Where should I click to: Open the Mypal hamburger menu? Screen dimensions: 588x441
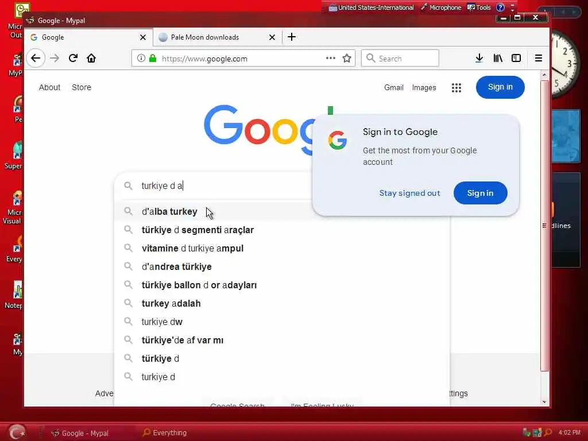pos(538,58)
